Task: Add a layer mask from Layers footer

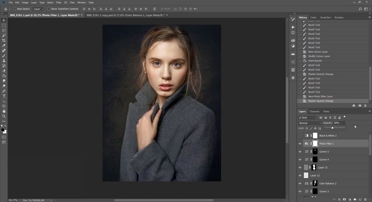Action: (344, 200)
